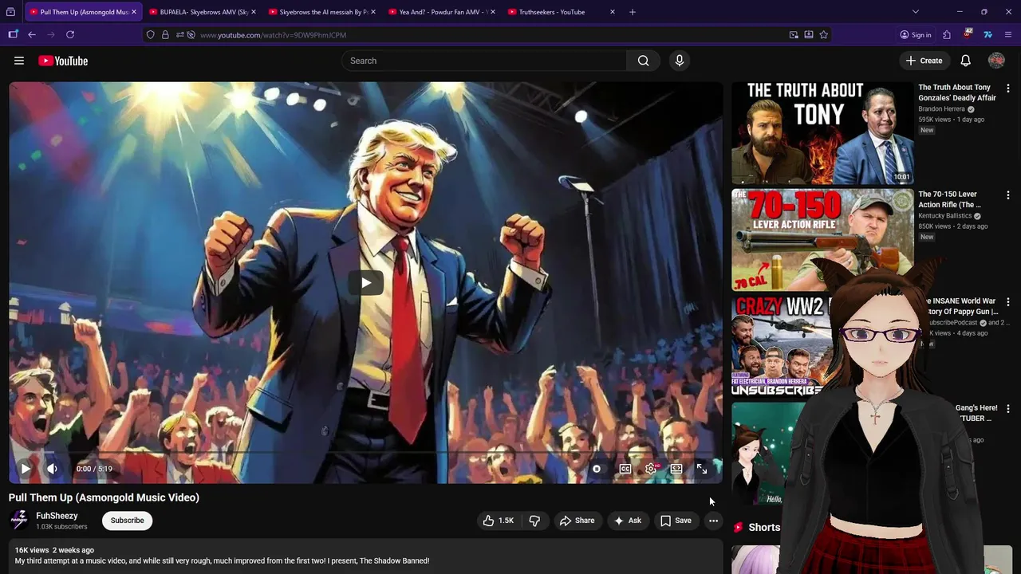View site security padlock info

click(165, 35)
